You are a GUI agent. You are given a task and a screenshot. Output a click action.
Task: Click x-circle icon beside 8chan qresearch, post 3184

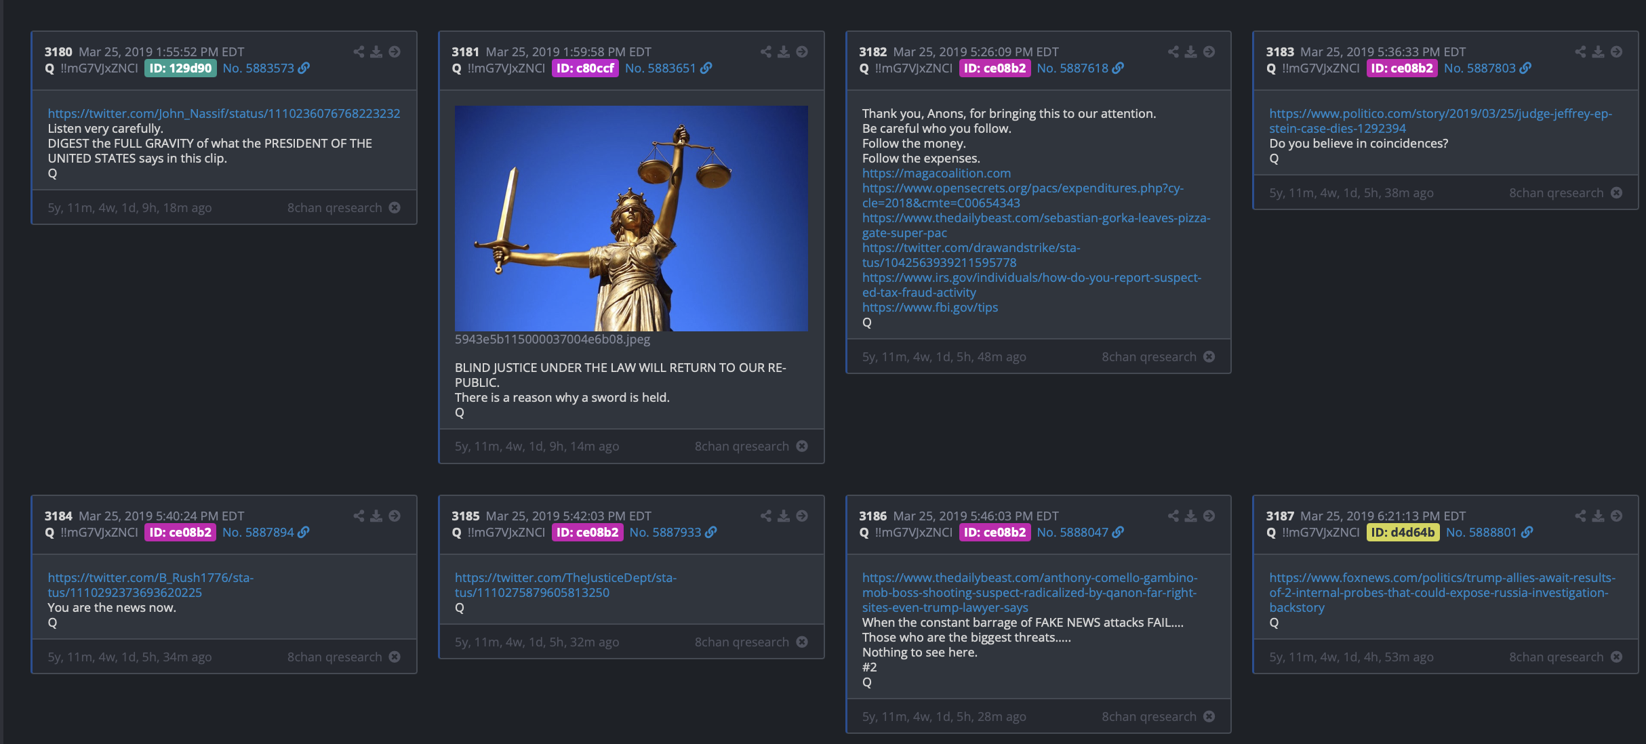[395, 657]
